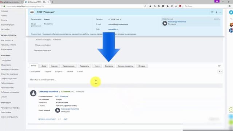Click the Pocket save icon
The width and height of the screenshot is (233, 131).
tap(163, 6)
